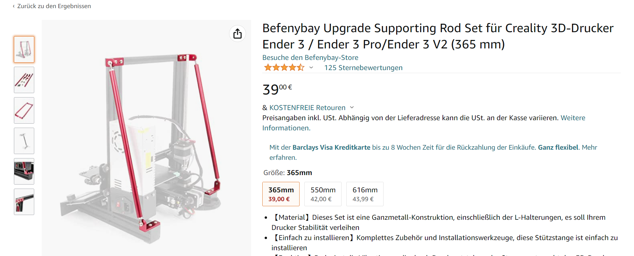Click the main product image
The height and width of the screenshot is (256, 634).
[x=146, y=142]
